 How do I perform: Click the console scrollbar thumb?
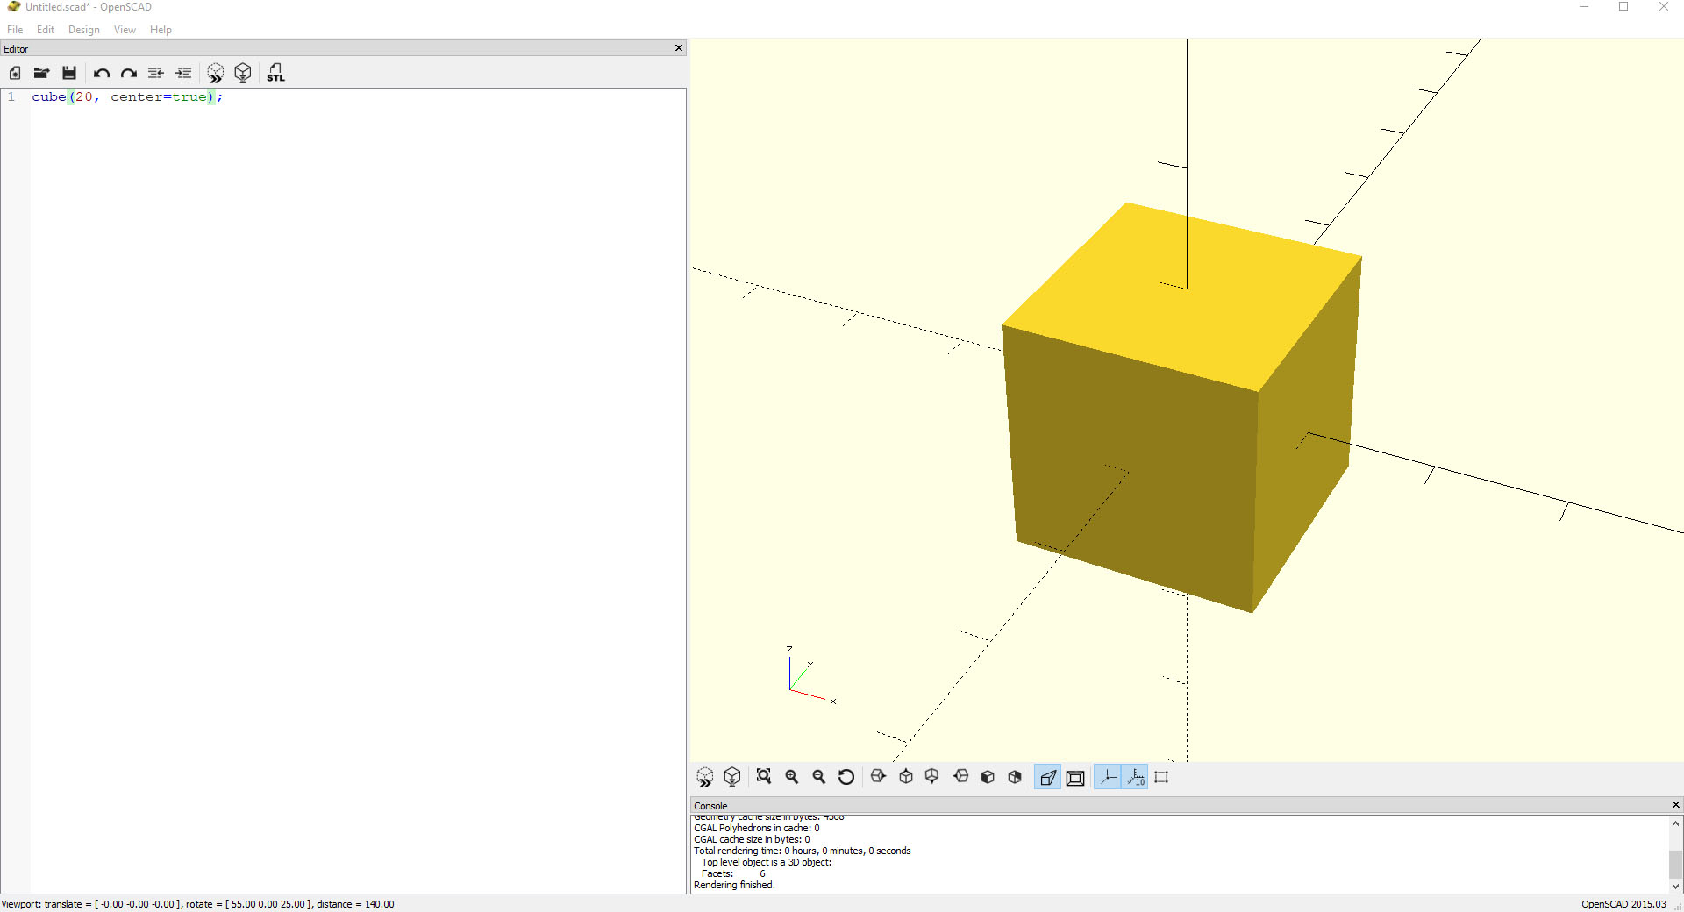coord(1676,865)
